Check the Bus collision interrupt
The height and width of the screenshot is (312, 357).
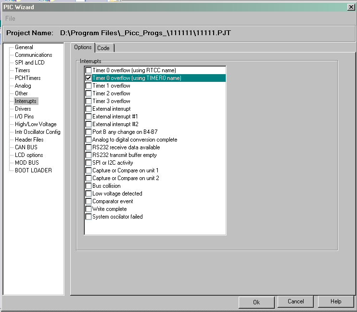pyautogui.click(x=89, y=186)
